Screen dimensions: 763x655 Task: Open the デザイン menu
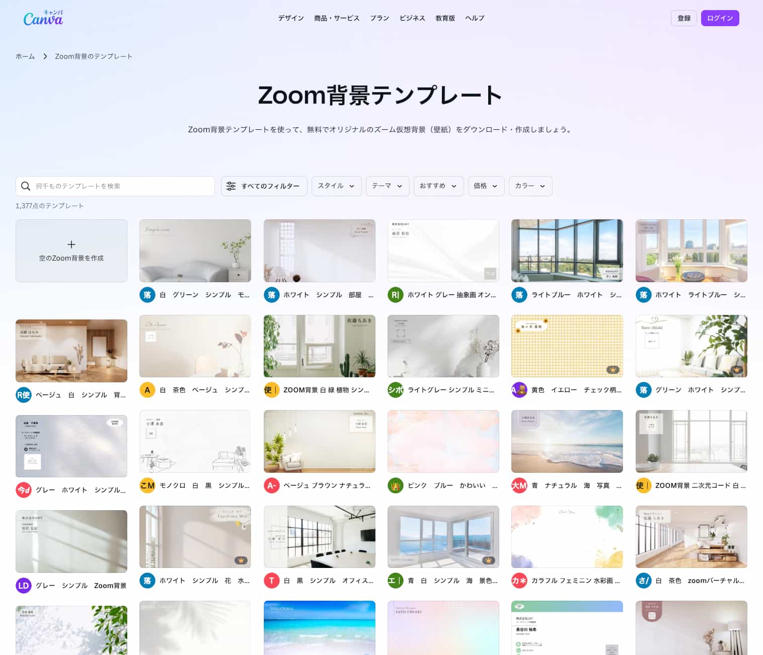[291, 18]
